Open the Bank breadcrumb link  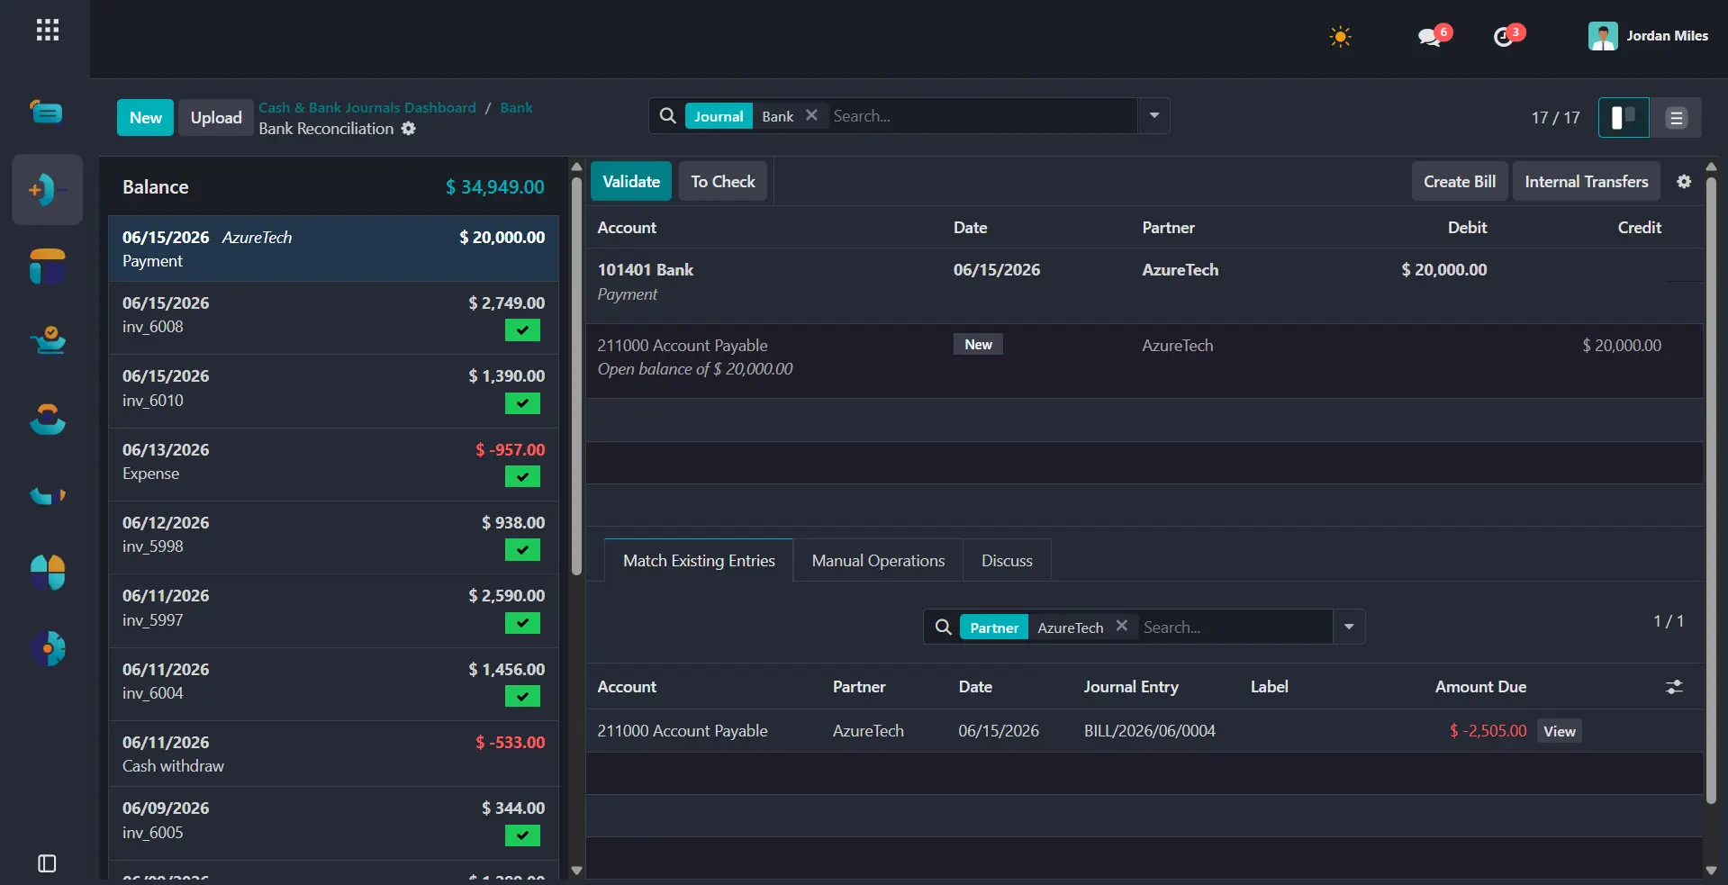pyautogui.click(x=516, y=107)
